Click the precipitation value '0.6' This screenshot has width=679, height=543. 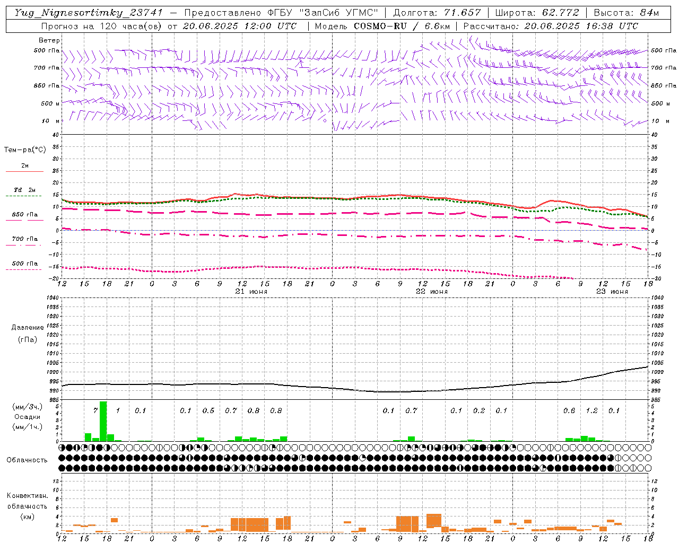pyautogui.click(x=569, y=410)
